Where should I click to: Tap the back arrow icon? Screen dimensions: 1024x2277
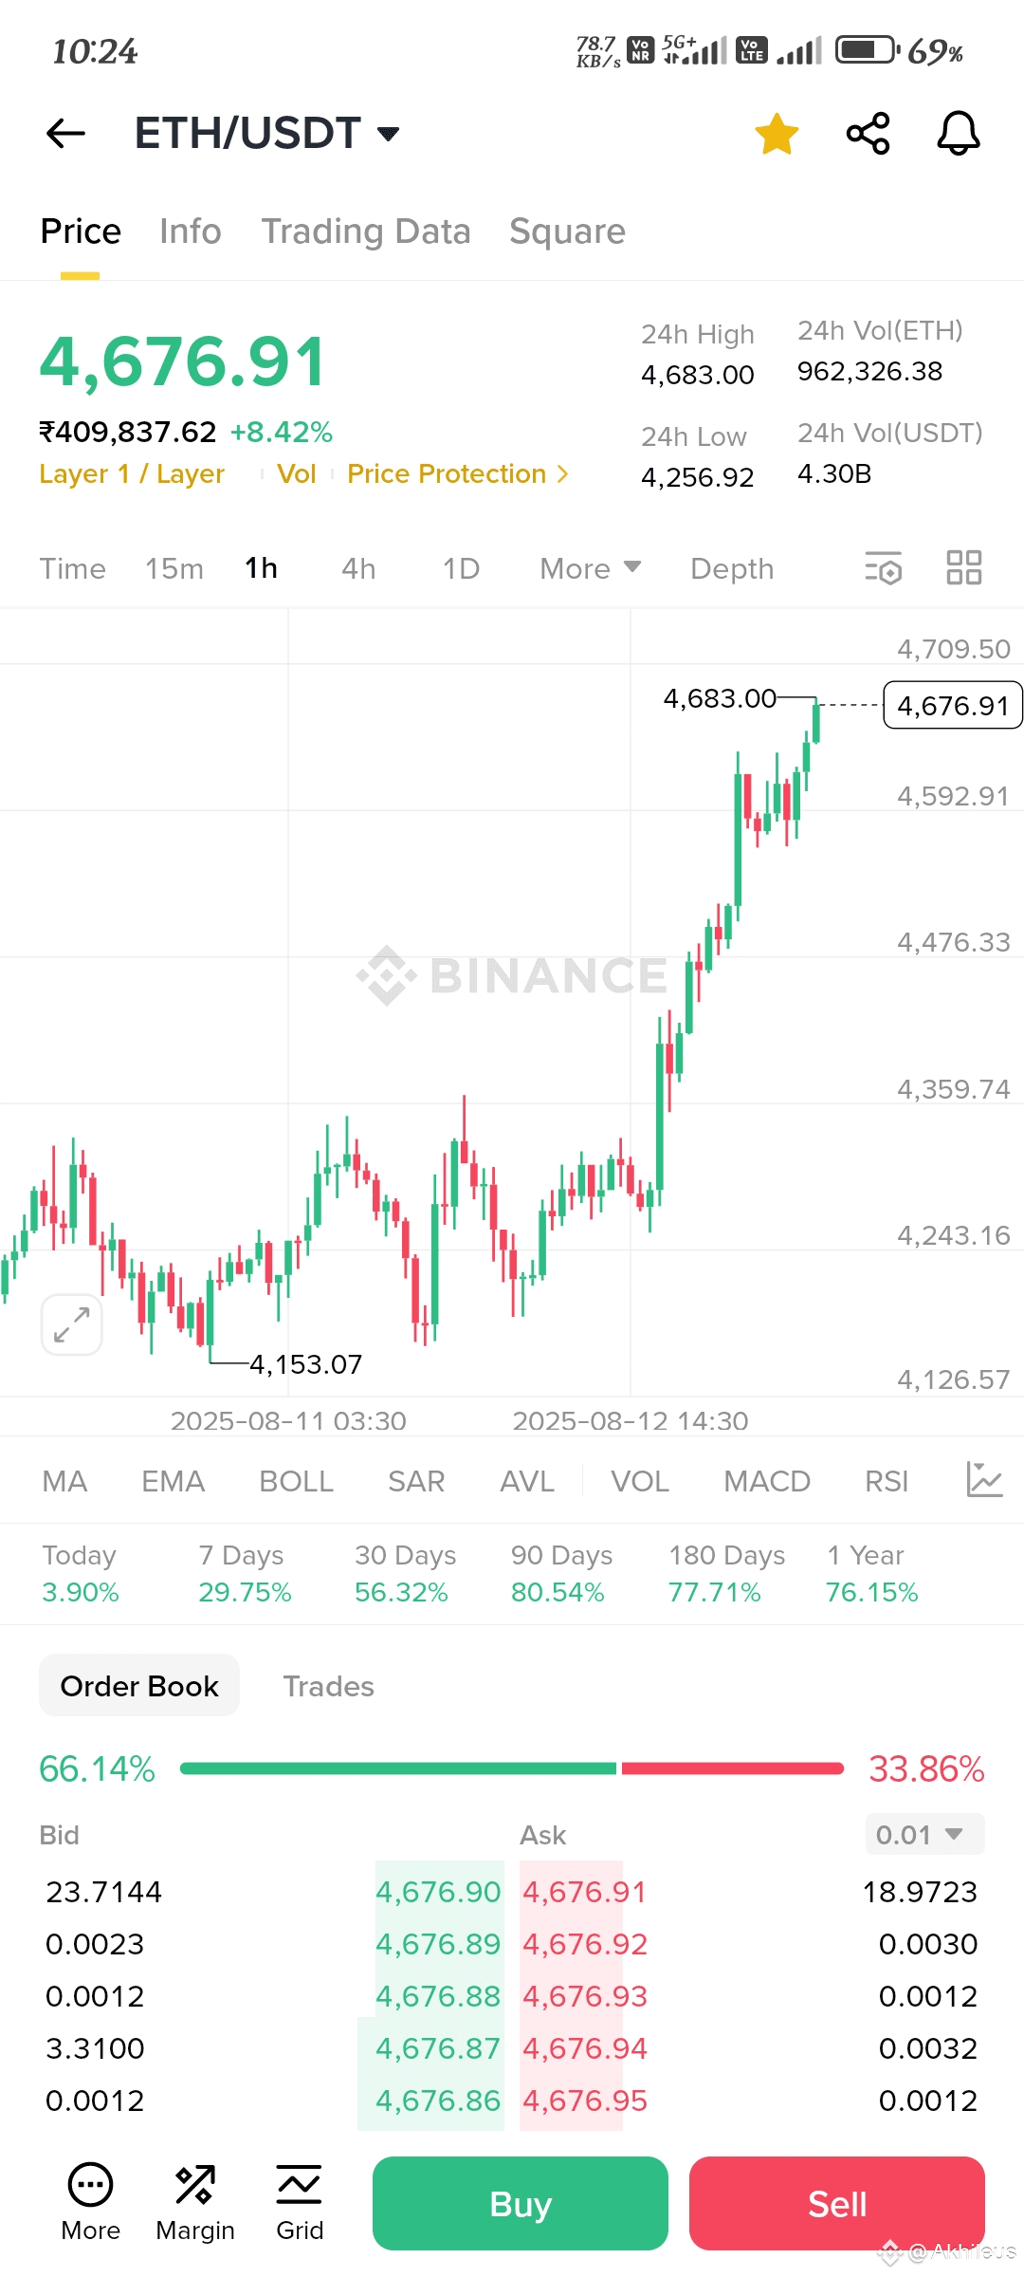[x=65, y=133]
